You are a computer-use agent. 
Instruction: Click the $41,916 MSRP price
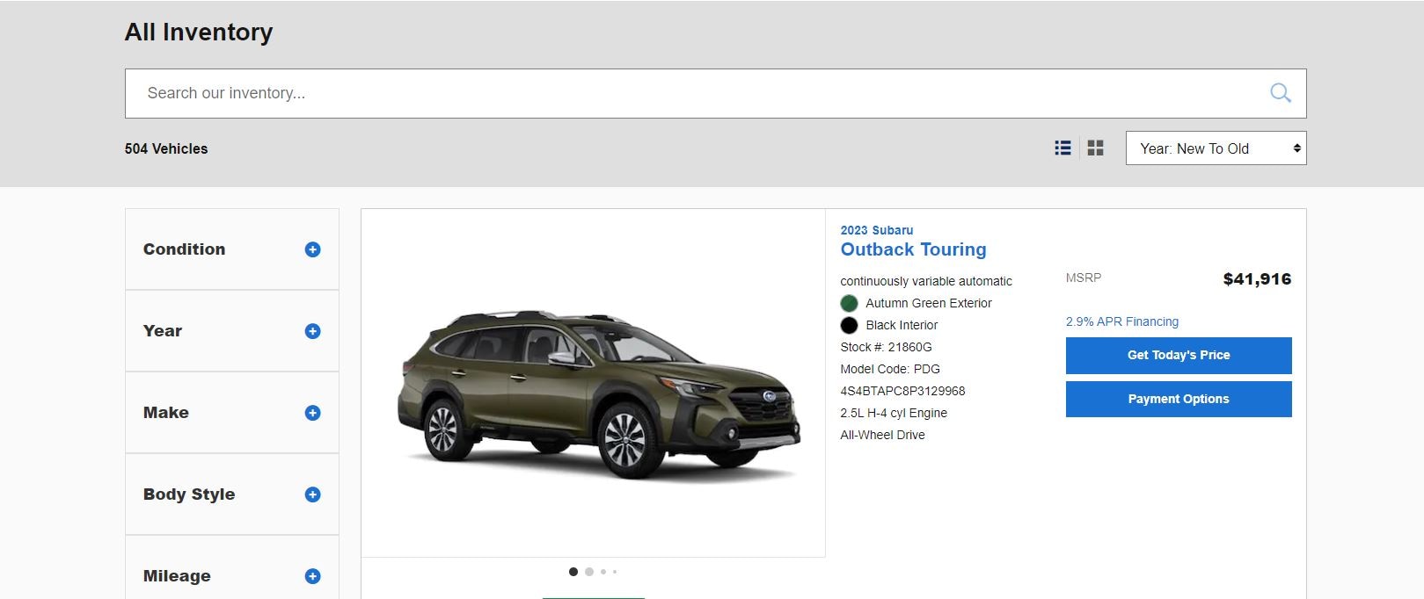click(x=1257, y=279)
